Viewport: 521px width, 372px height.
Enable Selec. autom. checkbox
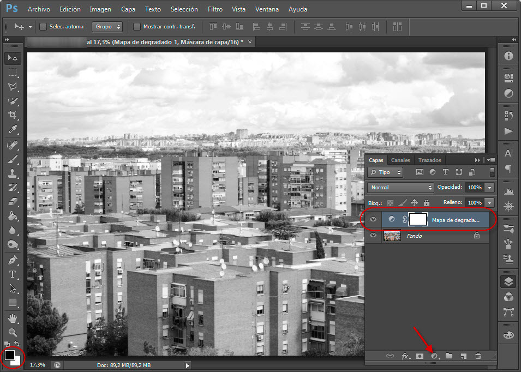pyautogui.click(x=43, y=27)
